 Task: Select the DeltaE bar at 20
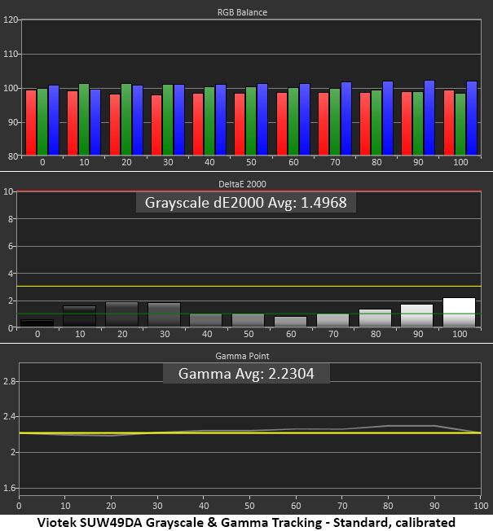[x=122, y=314]
